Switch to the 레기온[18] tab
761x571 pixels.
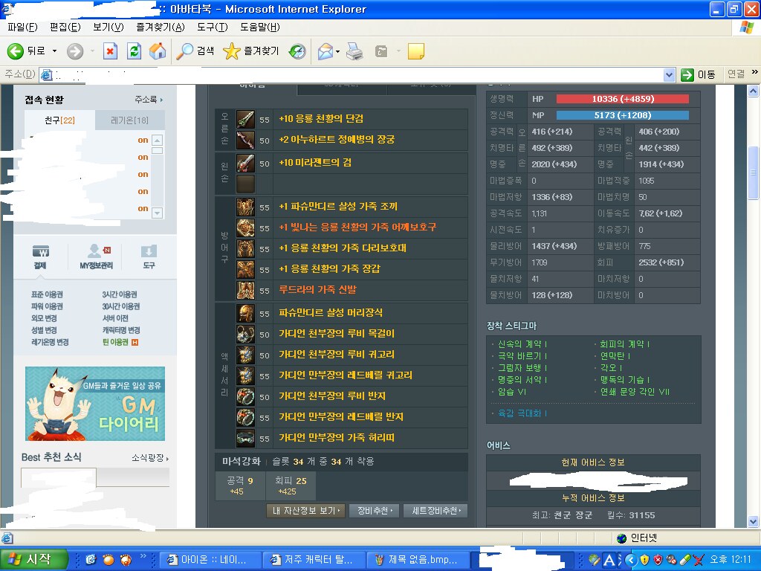tap(129, 120)
